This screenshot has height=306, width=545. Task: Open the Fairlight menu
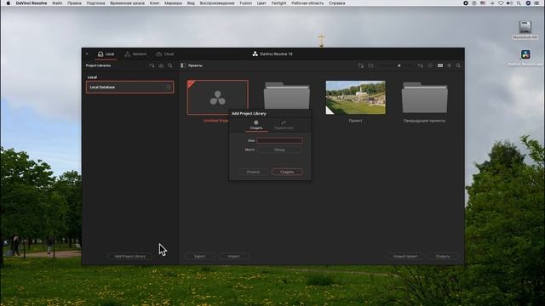[278, 3]
